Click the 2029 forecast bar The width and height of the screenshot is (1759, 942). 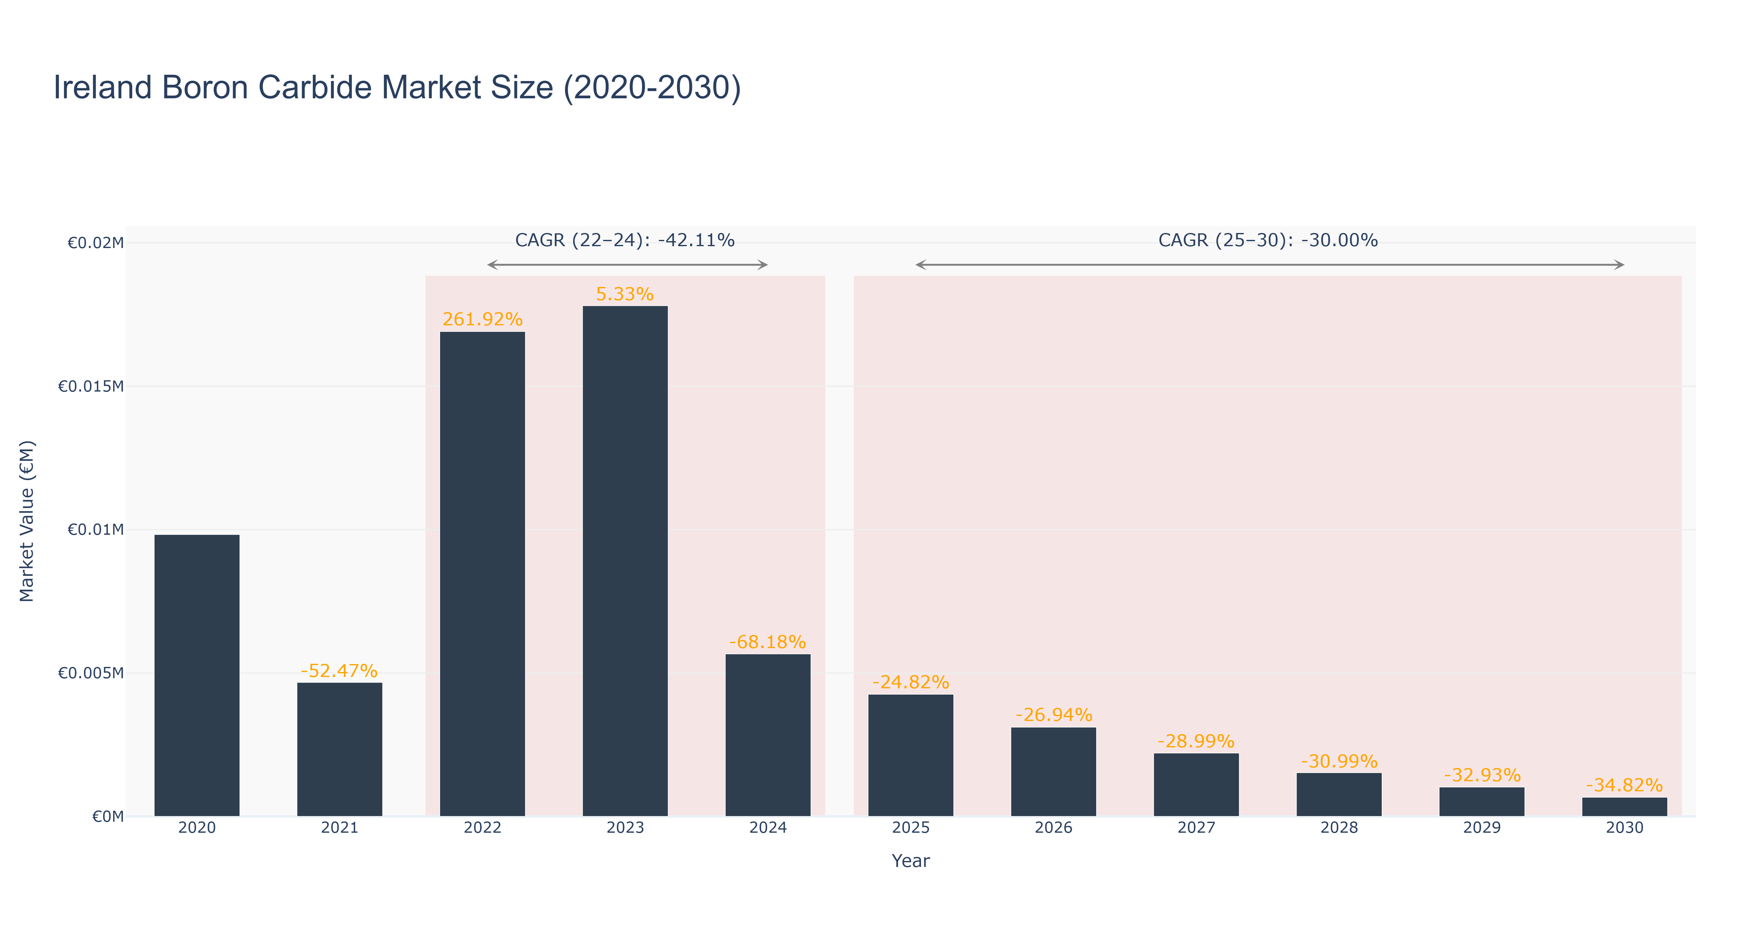pos(1482,801)
